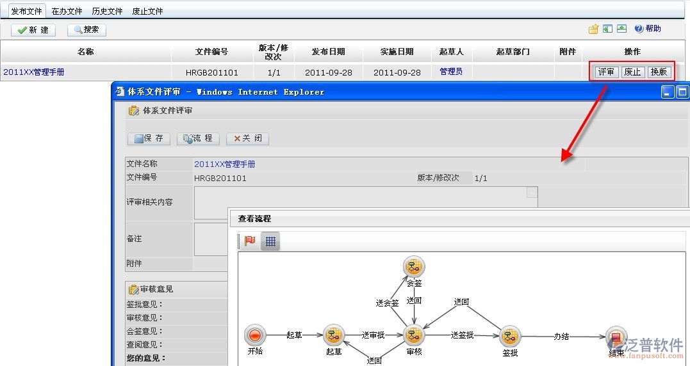
Task: Click the 关闭 button in review window
Action: pos(247,138)
